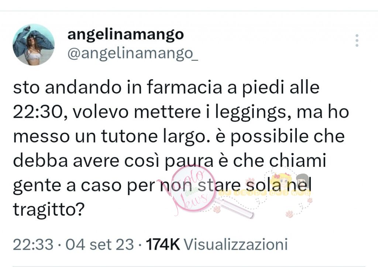Visit the @angelinamango_ handle
The image size is (378, 267).
[133, 54]
